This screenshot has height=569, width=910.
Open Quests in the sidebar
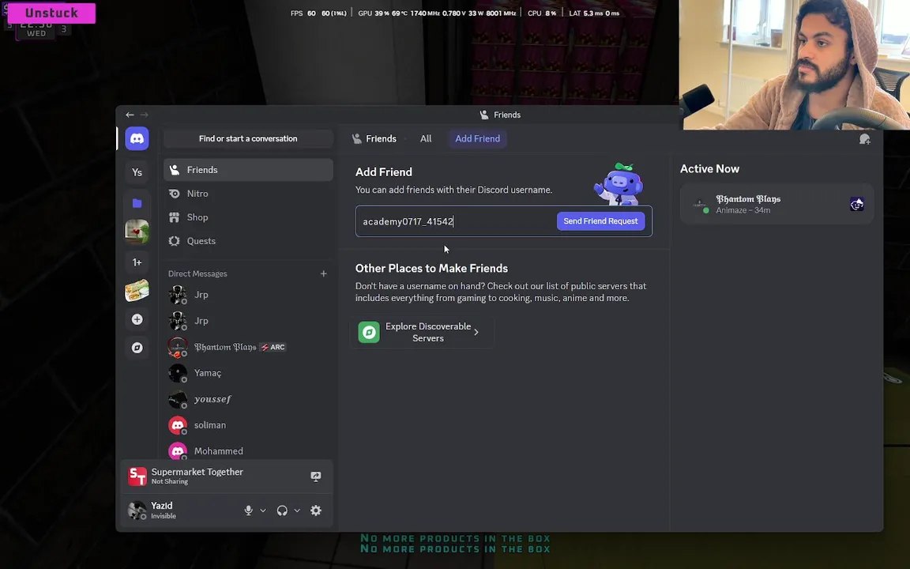pyautogui.click(x=248, y=241)
